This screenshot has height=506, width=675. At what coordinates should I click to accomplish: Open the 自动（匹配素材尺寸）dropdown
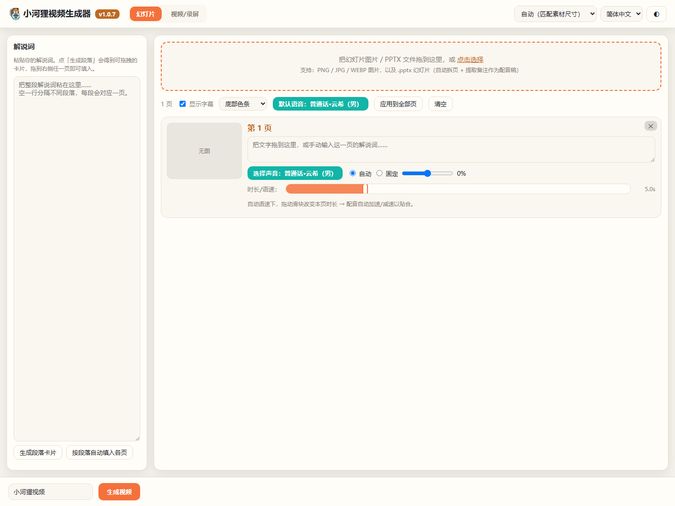click(x=555, y=14)
